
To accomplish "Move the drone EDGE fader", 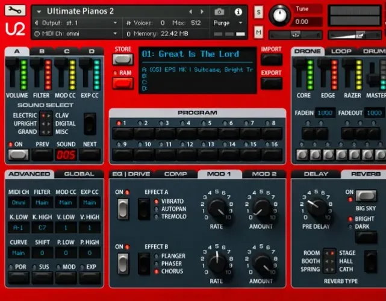I will pos(324,64).
